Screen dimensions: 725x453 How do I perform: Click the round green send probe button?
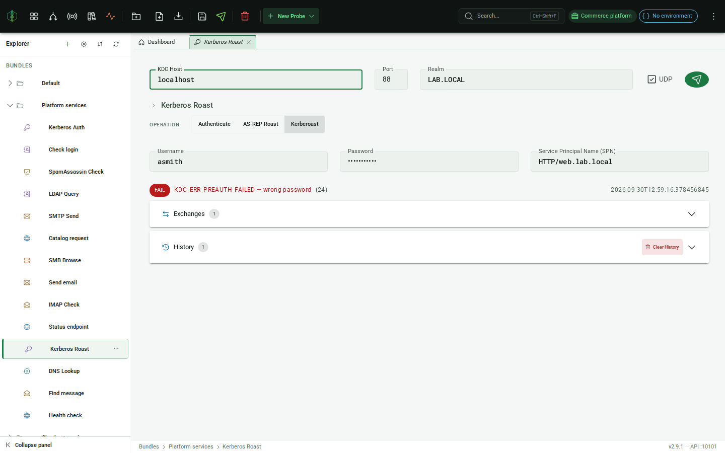697,80
